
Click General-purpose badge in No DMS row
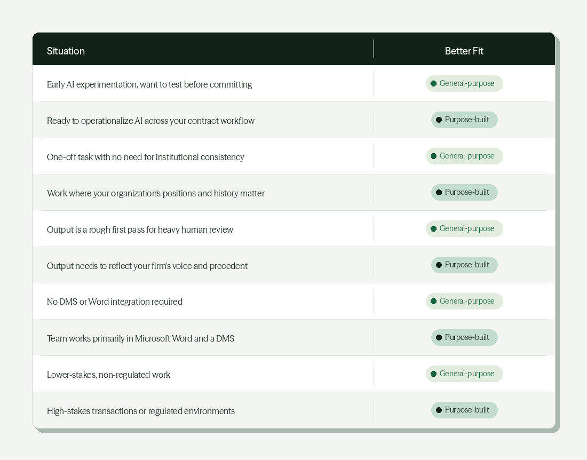(x=464, y=302)
